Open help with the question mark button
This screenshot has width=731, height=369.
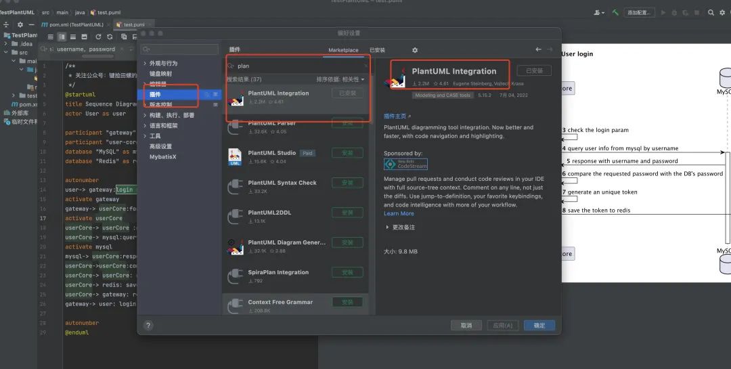click(148, 326)
